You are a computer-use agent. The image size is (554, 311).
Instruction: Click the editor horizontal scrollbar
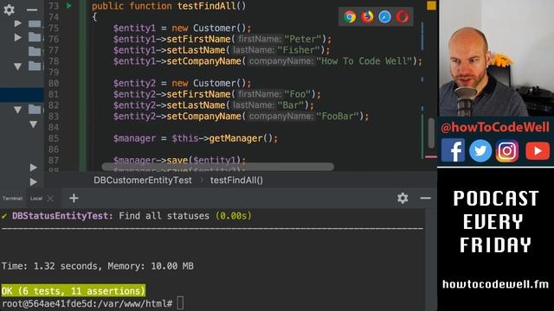[x=217, y=167]
